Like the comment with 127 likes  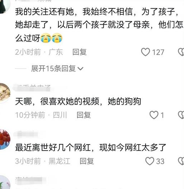(x=146, y=52)
